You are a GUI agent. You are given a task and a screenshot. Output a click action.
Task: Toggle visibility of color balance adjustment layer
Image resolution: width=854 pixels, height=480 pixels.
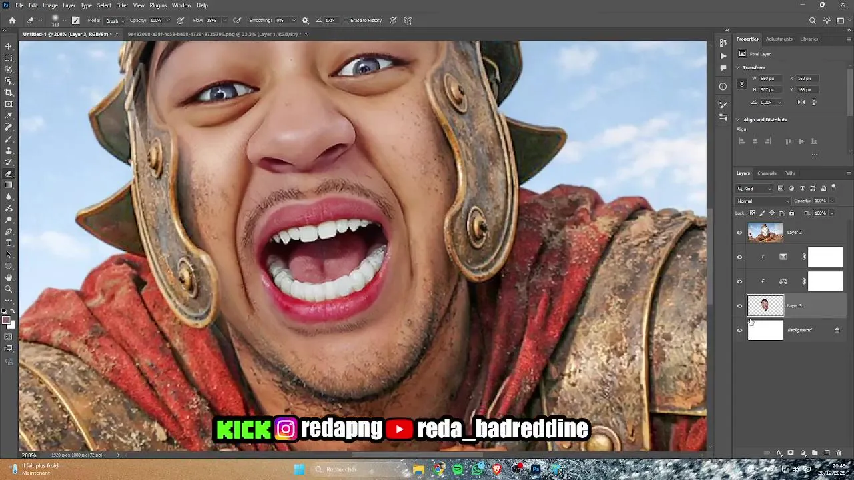[739, 281]
